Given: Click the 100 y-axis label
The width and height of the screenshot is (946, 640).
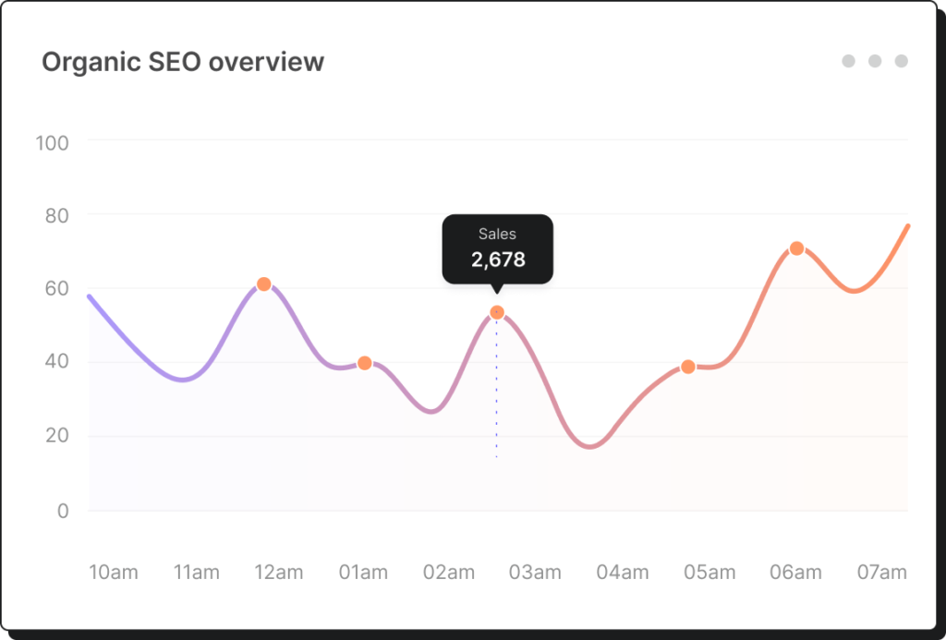Looking at the screenshot, I should (53, 143).
